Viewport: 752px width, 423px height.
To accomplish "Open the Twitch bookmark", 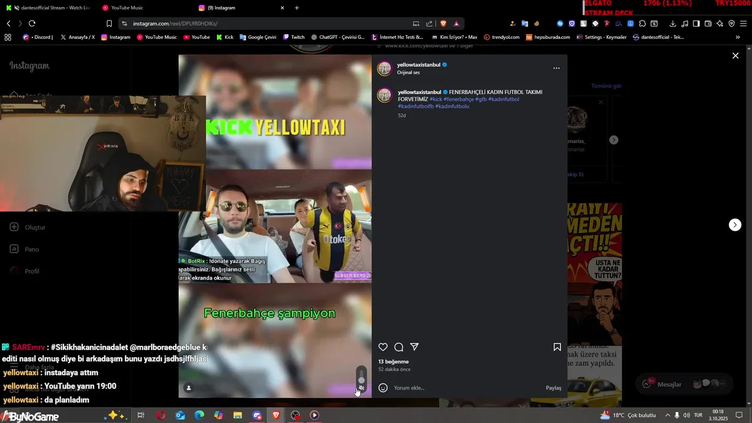I will [x=294, y=37].
